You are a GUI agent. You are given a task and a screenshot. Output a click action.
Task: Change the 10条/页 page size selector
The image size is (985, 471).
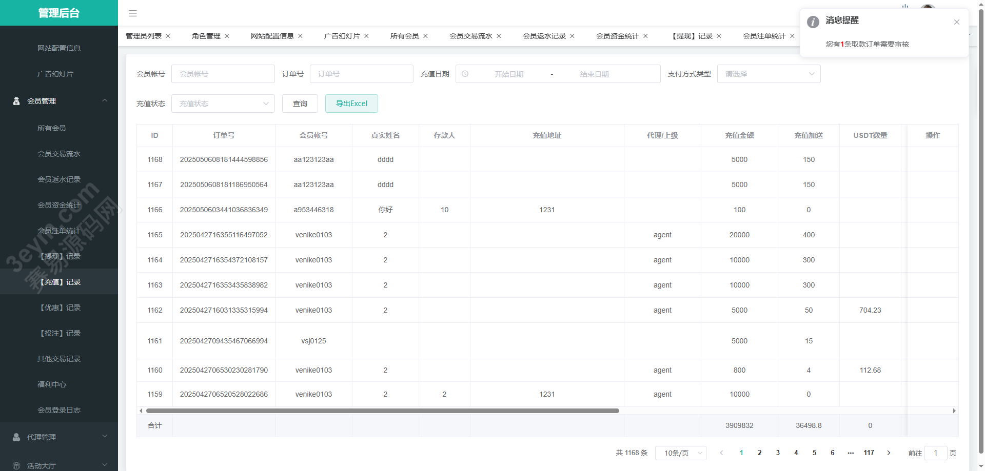tap(680, 453)
